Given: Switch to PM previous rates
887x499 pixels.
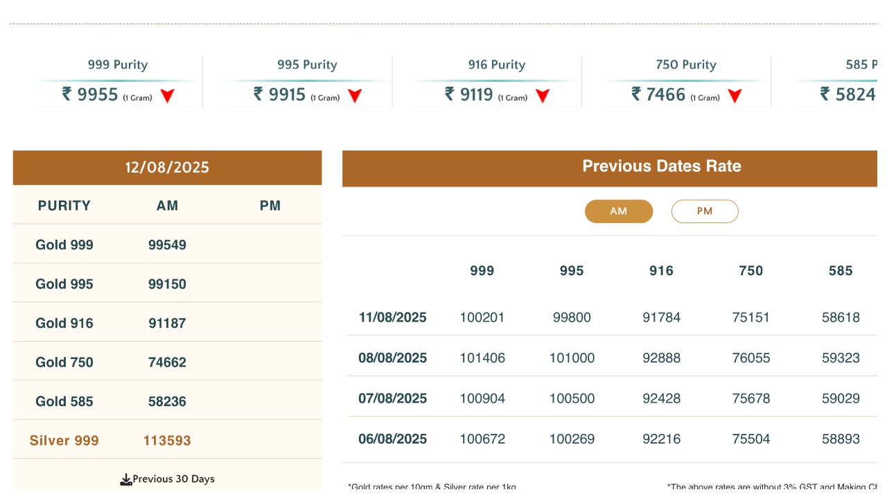Looking at the screenshot, I should pyautogui.click(x=705, y=211).
